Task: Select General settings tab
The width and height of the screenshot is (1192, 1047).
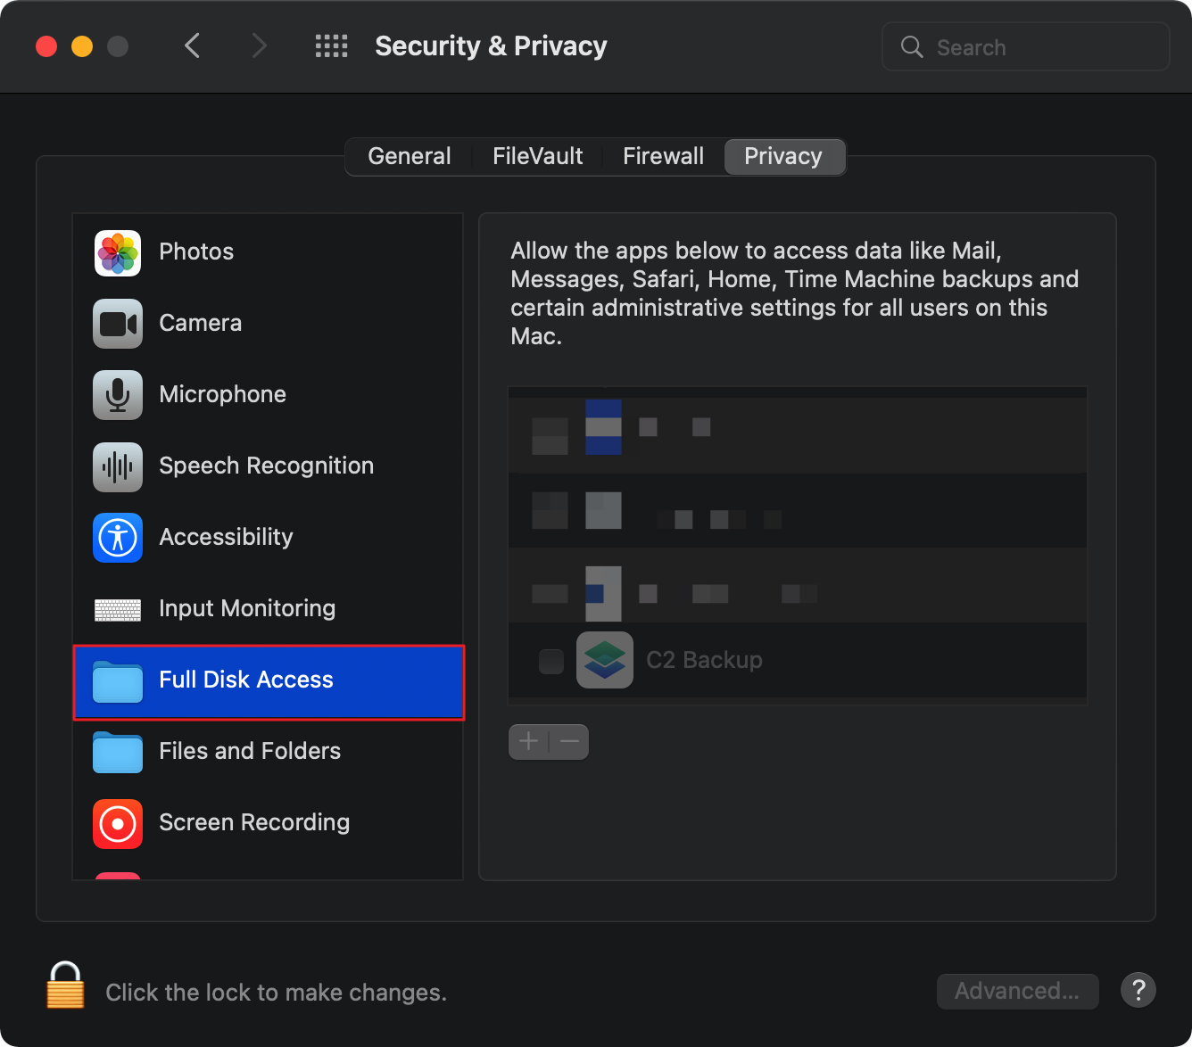Action: pos(409,156)
